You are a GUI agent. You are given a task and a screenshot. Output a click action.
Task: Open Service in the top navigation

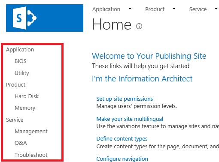click(198, 9)
